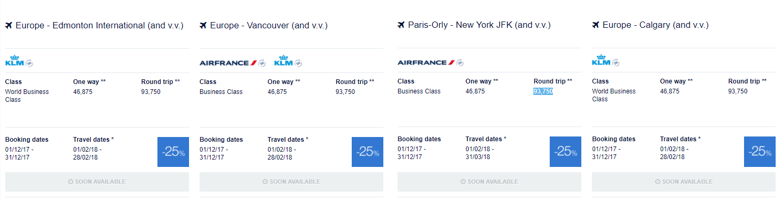Click the airplane icon beside Europe - Vancouver

tap(203, 25)
